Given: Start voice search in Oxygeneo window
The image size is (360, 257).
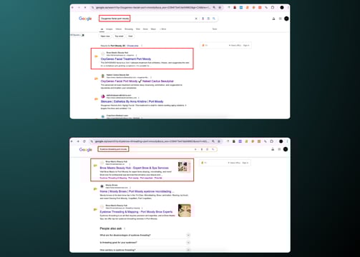Looking at the screenshot, I should [203, 19].
